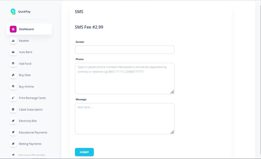Click inside the Phone numbers textarea
261x159 pixels.
pos(125,78)
